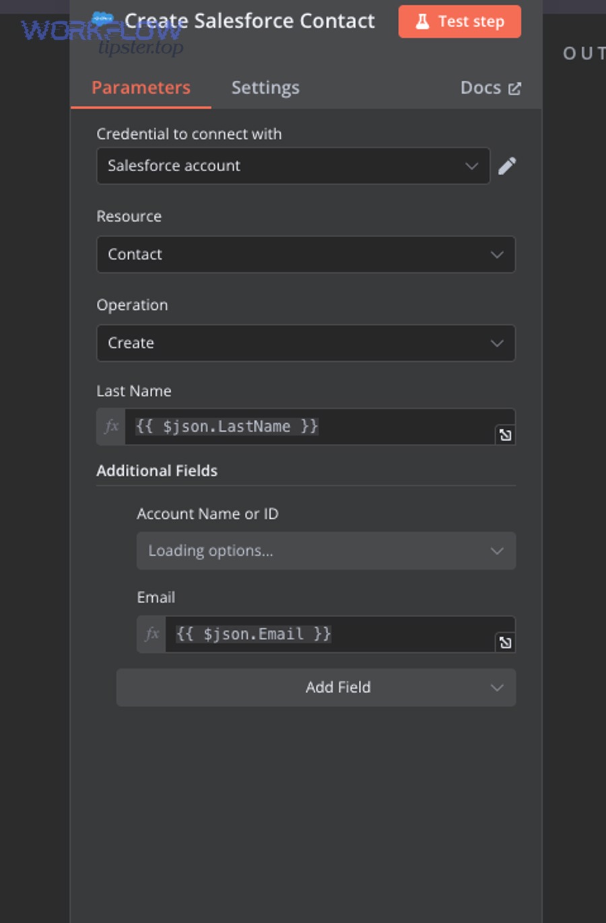This screenshot has width=606, height=923.
Task: Click the Additional Fields heading
Action: pos(157,470)
